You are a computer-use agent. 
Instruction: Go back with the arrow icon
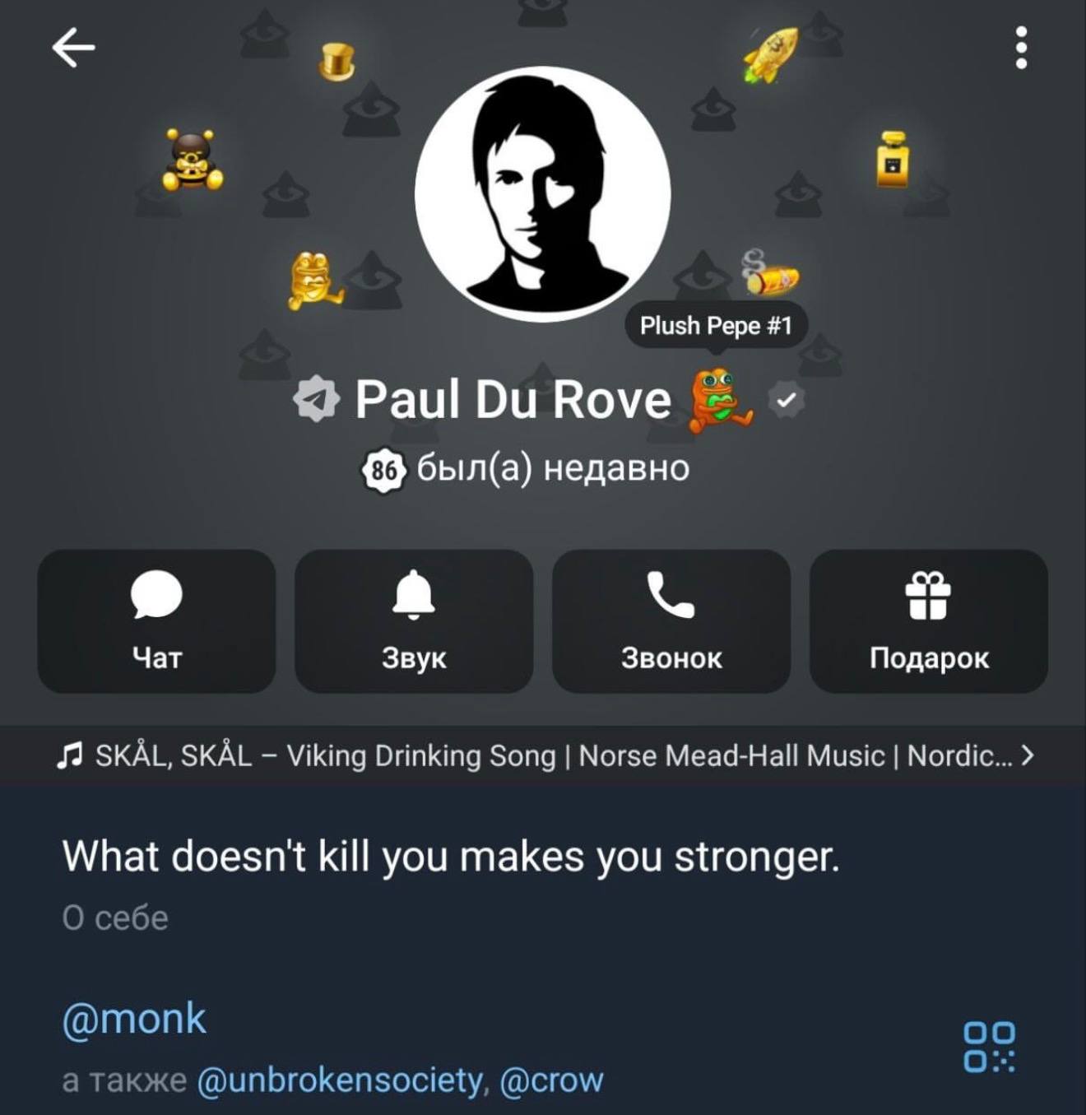[73, 47]
